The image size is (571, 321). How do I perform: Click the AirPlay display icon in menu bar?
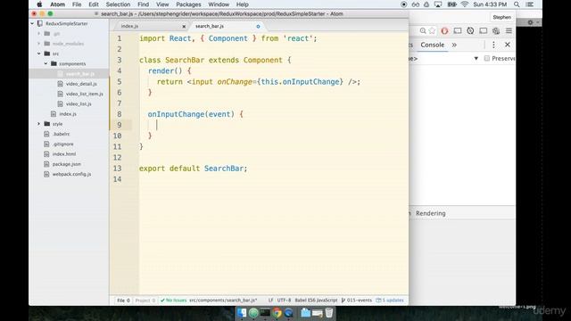[x=438, y=4]
